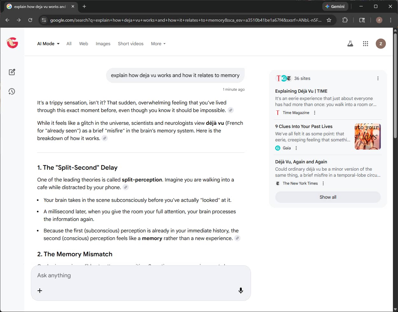Expand the More search filters dropdown
The image size is (398, 312).
pyautogui.click(x=158, y=44)
